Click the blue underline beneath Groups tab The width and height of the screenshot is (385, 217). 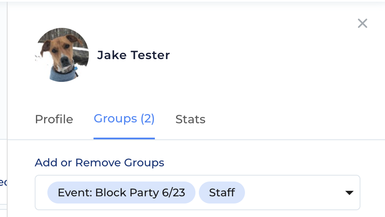pos(124,138)
